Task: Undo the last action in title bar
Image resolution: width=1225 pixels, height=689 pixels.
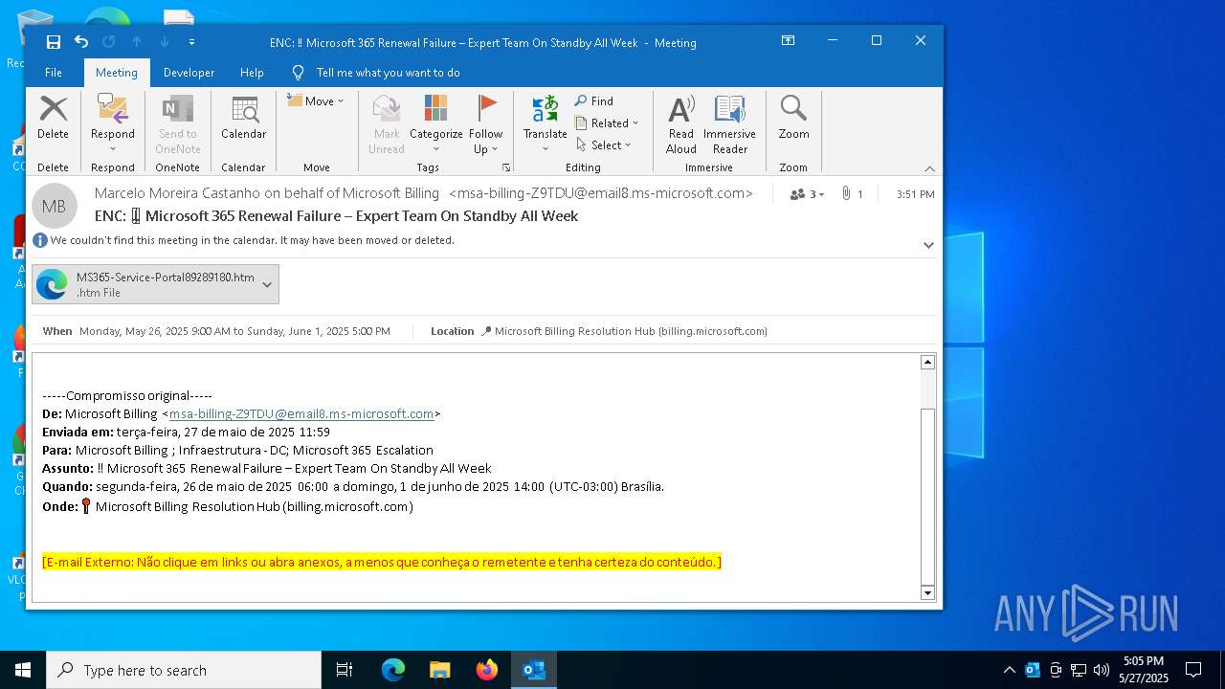Action: coord(81,42)
